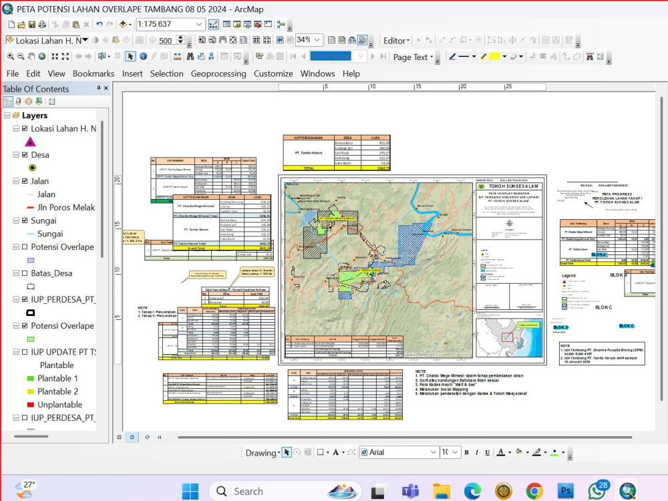Open the File menu

12,73
